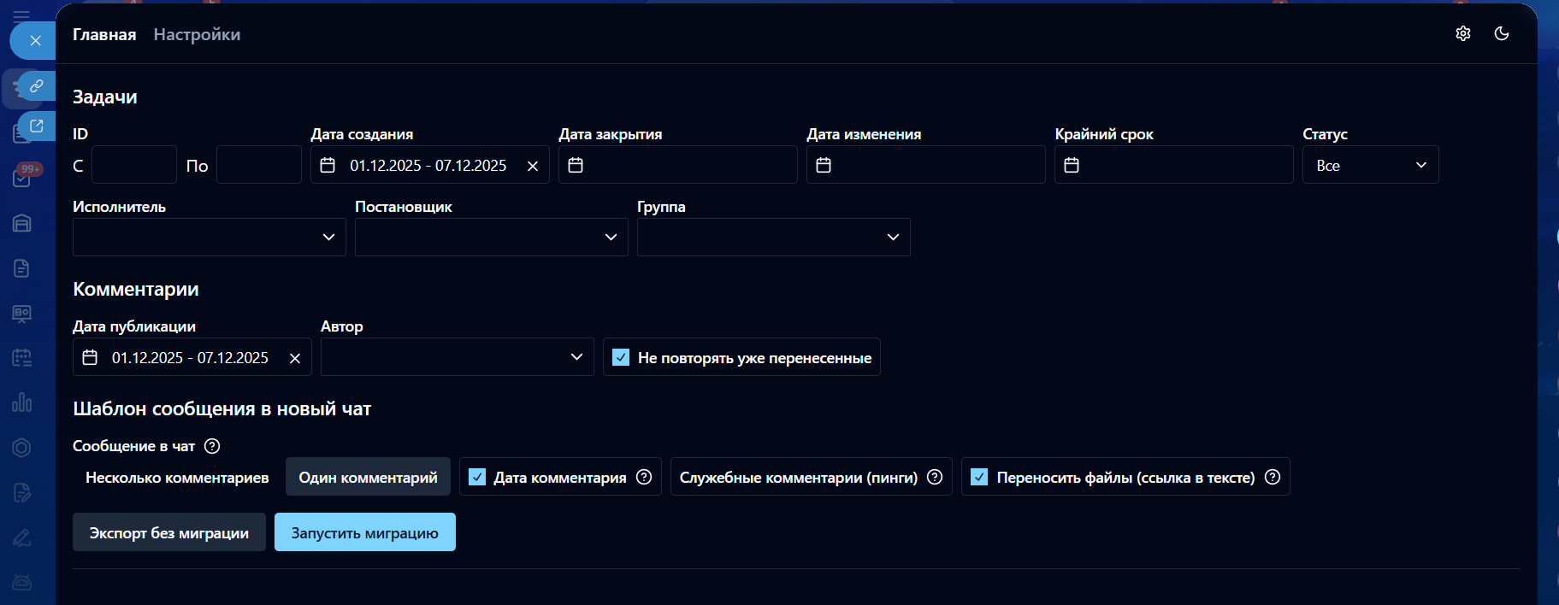This screenshot has width=1559, height=605.
Task: Click the bar chart icon in sidebar
Action: [22, 402]
